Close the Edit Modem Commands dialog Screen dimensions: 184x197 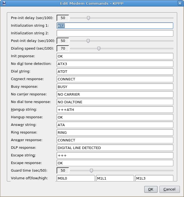pos(180,3)
